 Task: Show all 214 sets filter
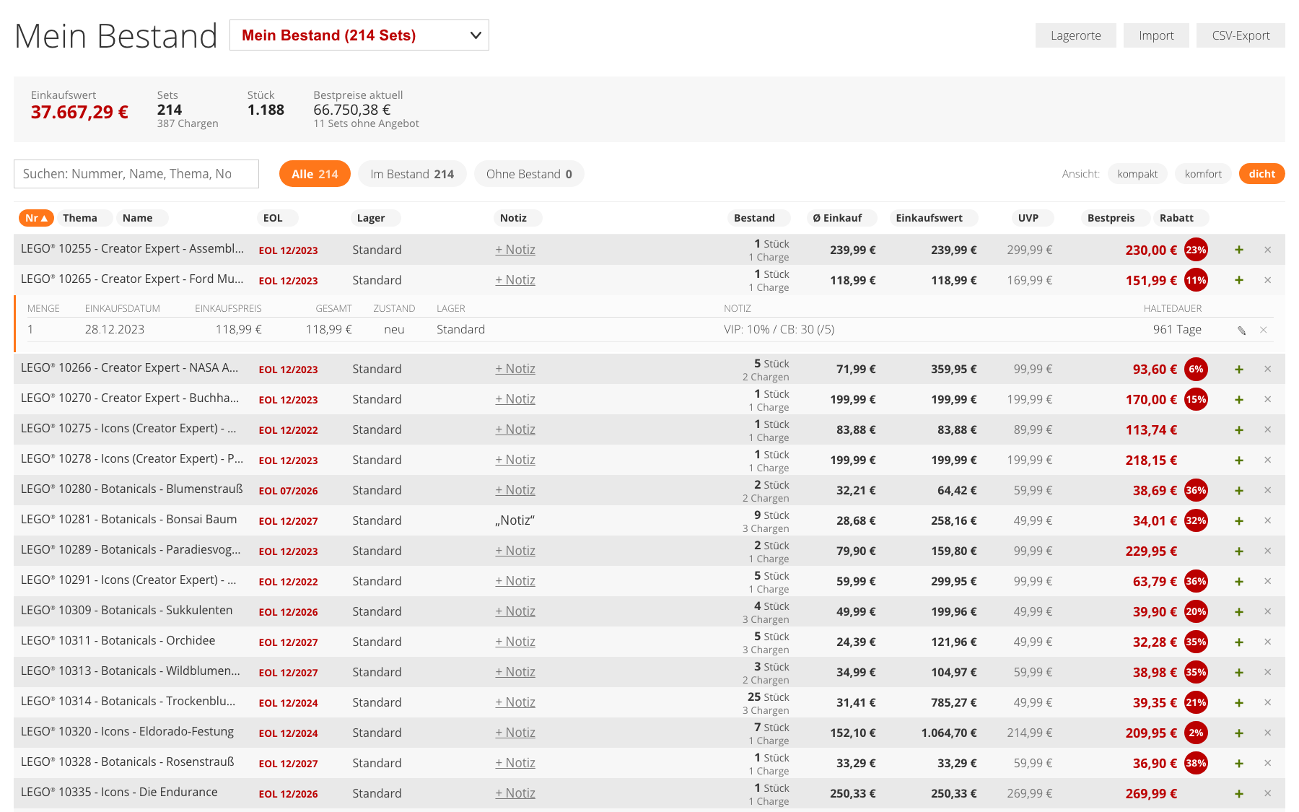315,174
